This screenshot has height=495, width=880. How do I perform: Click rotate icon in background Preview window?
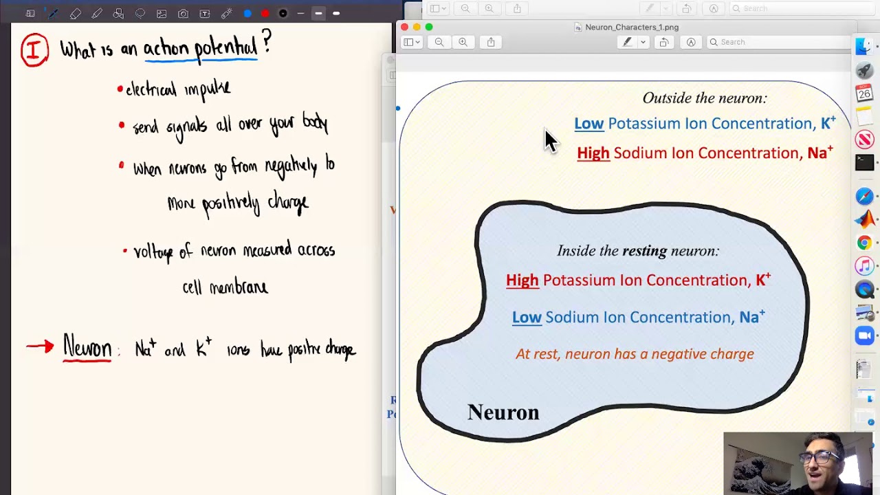point(687,8)
